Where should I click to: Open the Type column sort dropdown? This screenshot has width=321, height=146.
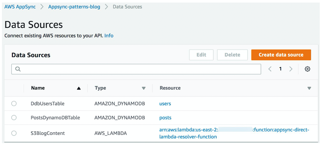coord(143,89)
